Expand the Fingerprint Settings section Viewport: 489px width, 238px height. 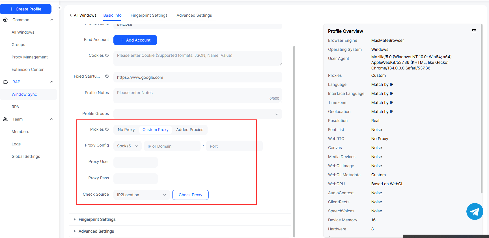click(x=97, y=219)
